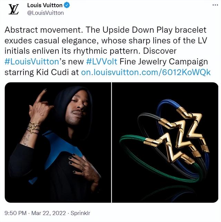
Task: View the left photo of hooded man
Action: tap(58, 142)
